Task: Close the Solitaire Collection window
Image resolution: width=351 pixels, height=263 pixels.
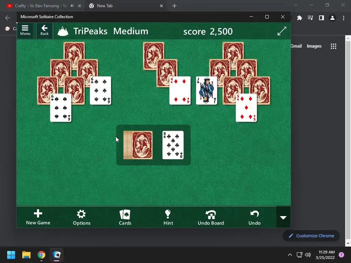Action: click(x=283, y=17)
